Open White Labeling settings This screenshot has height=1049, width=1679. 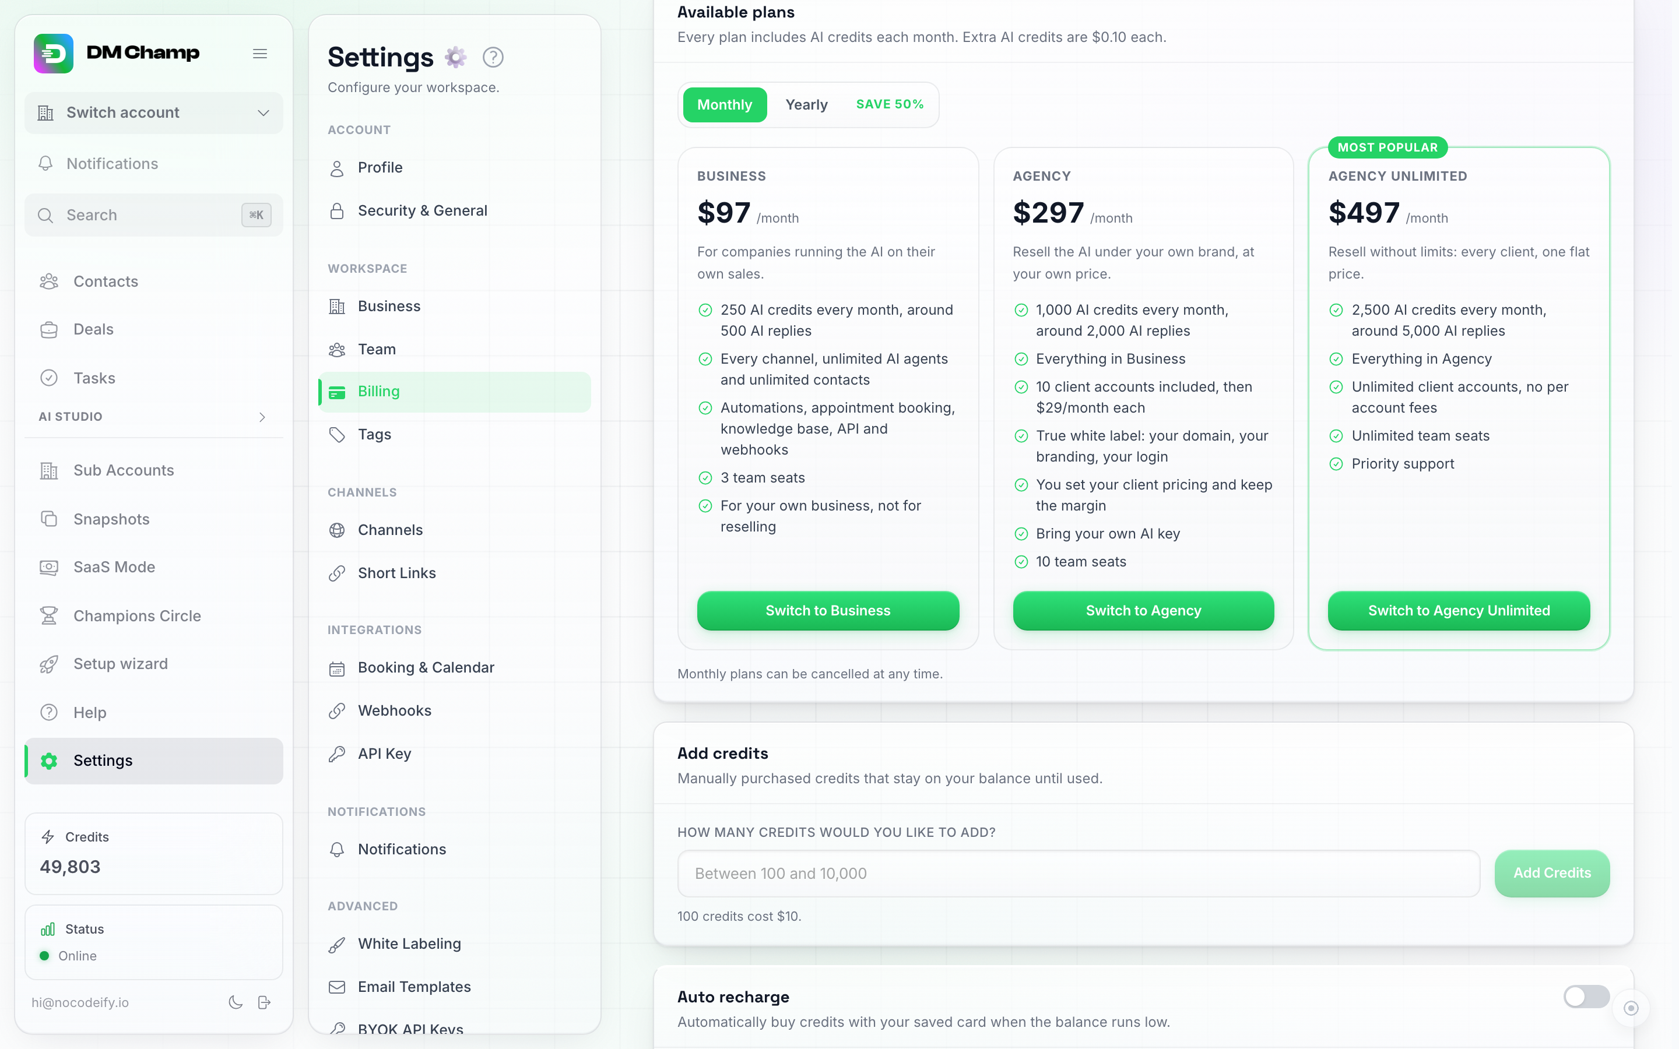pos(455,944)
